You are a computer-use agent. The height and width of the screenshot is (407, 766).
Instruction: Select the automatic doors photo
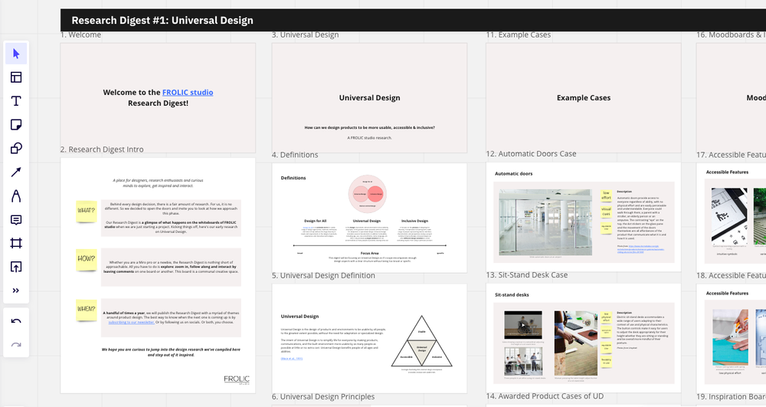[x=545, y=222]
